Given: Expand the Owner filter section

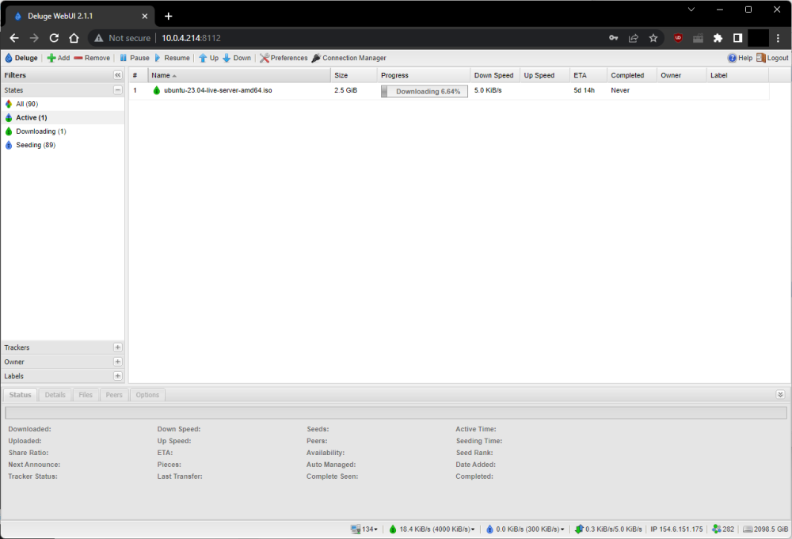Looking at the screenshot, I should click(x=118, y=362).
